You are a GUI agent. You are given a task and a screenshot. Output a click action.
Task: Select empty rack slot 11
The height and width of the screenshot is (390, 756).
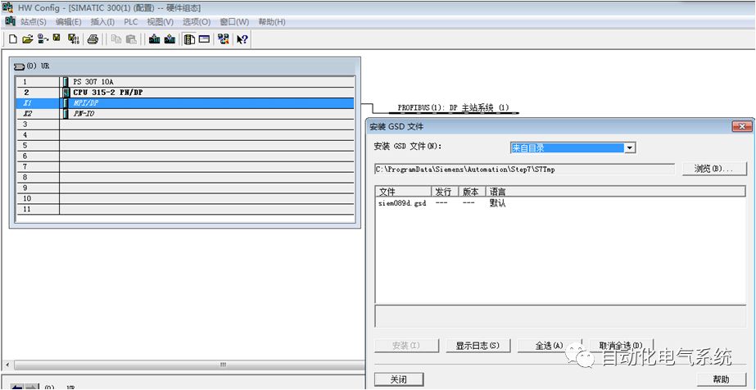coord(185,209)
